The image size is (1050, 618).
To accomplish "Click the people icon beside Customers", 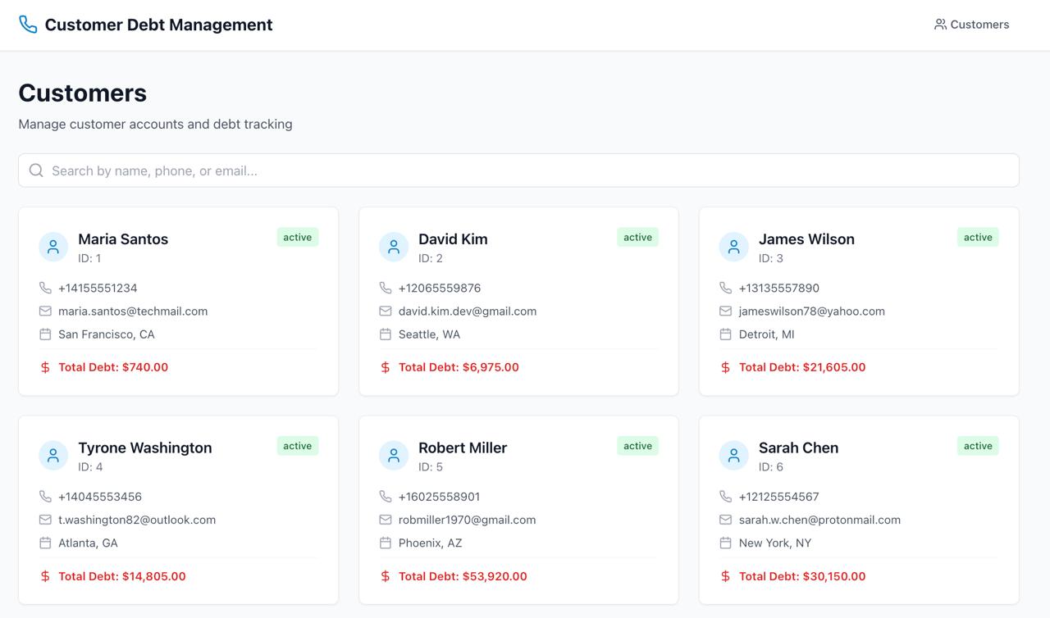I will [940, 25].
